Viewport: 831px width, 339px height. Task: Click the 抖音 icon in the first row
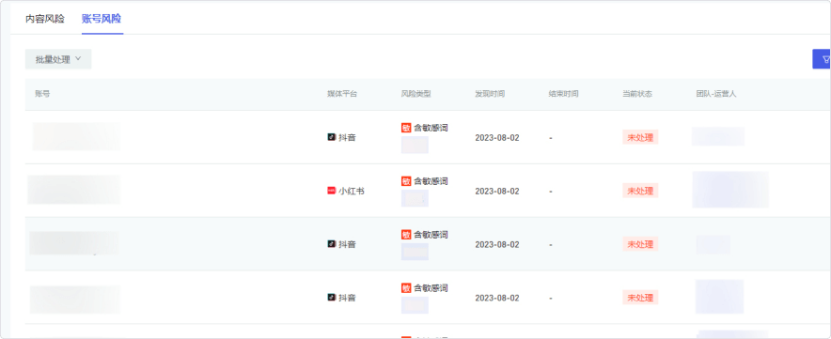[331, 137]
